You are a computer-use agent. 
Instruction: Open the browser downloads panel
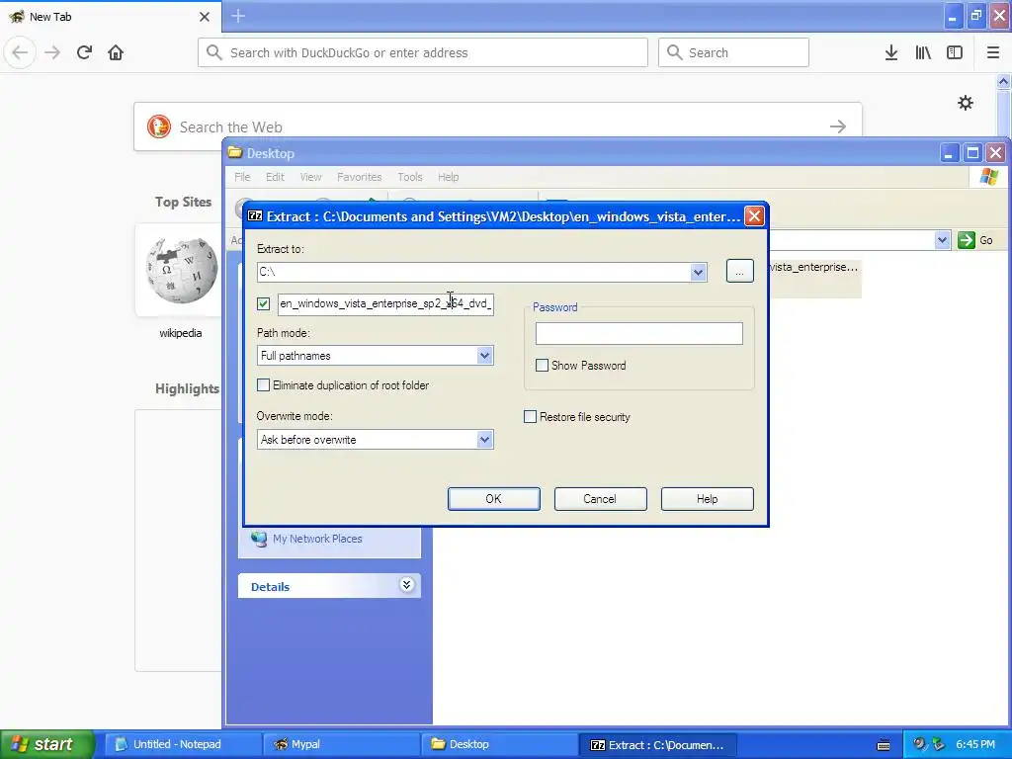point(891,52)
